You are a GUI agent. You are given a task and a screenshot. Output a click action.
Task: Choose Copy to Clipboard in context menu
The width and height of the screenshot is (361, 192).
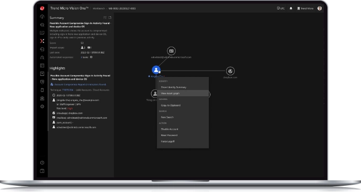tap(183, 105)
